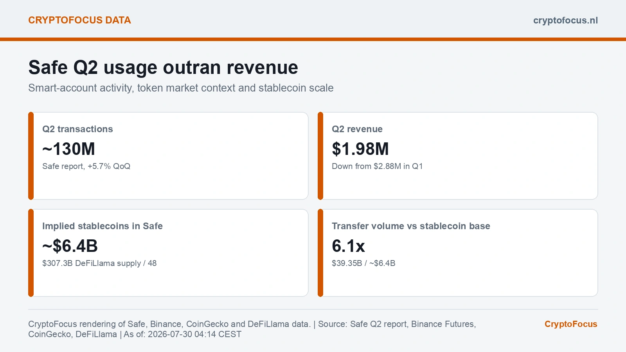This screenshot has height=352, width=626.
Task: Click '$307.3B DeFiLlama supply / 48' note
Action: coord(99,263)
